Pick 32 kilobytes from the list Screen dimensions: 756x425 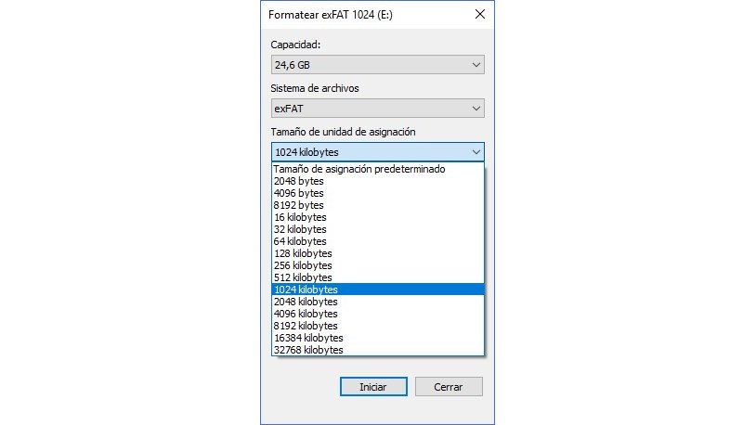(377, 229)
